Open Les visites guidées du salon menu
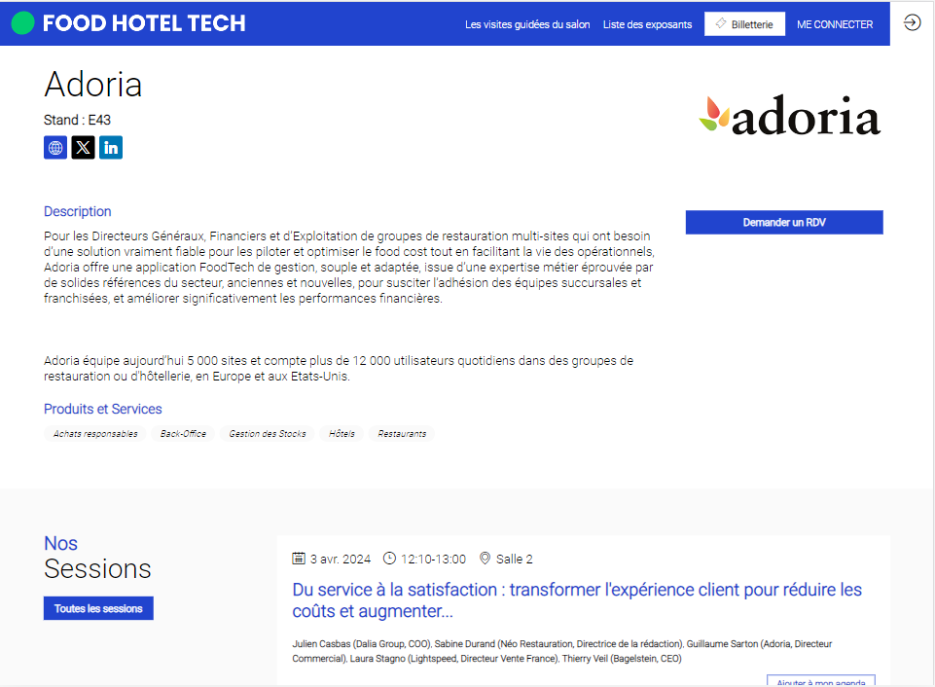935x687 pixels. click(527, 24)
